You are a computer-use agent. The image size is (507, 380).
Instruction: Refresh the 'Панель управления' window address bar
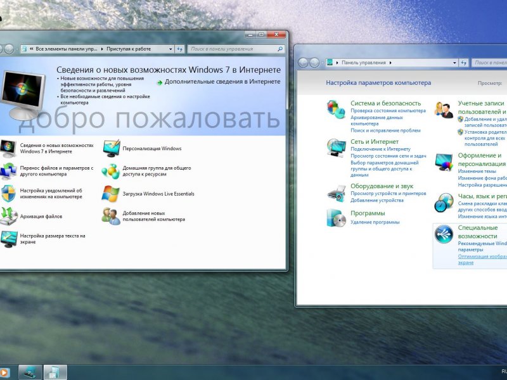pos(464,63)
